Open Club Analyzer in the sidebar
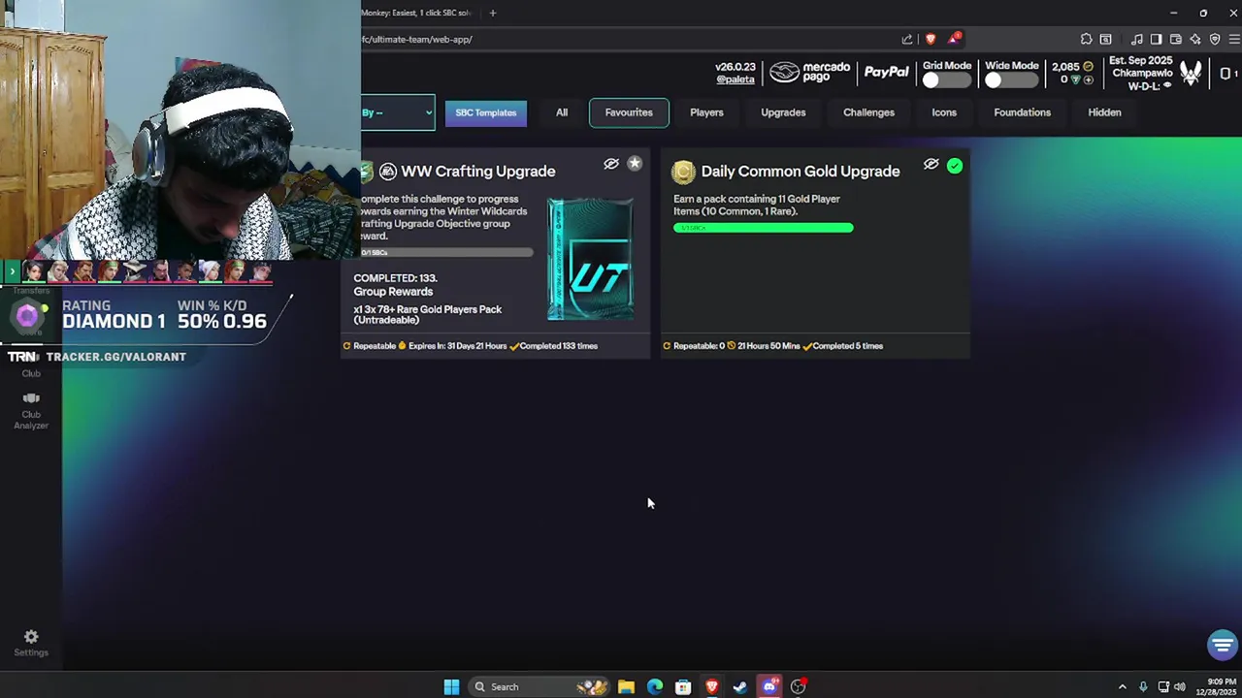 [x=31, y=411]
